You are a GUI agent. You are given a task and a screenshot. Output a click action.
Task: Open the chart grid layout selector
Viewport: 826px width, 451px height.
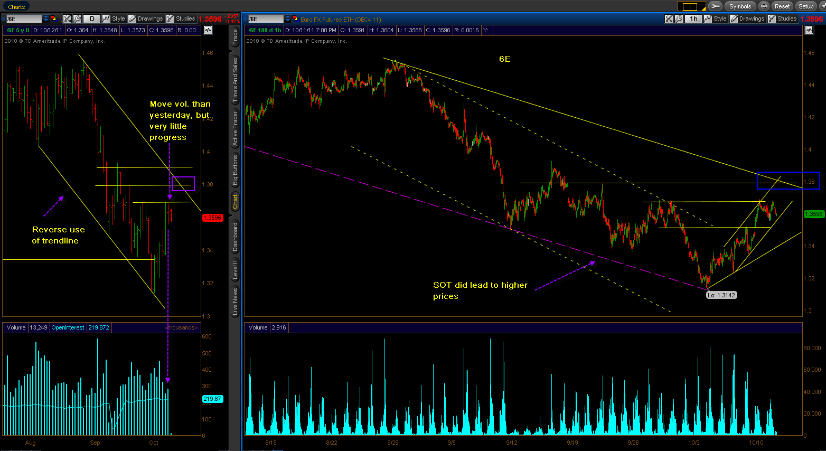691,6
